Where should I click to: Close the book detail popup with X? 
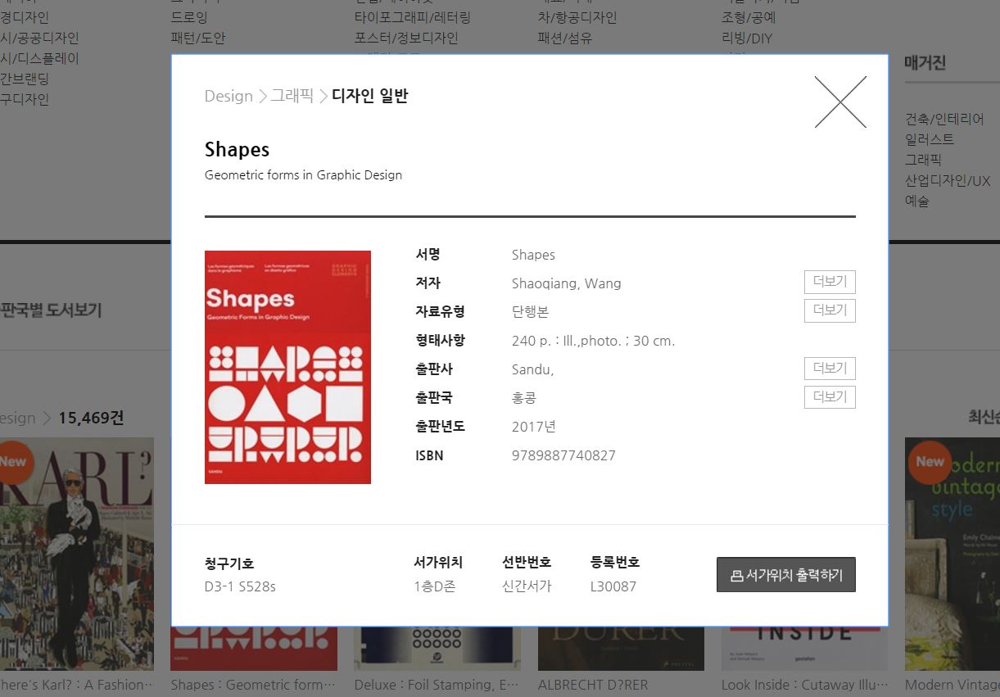(x=840, y=102)
